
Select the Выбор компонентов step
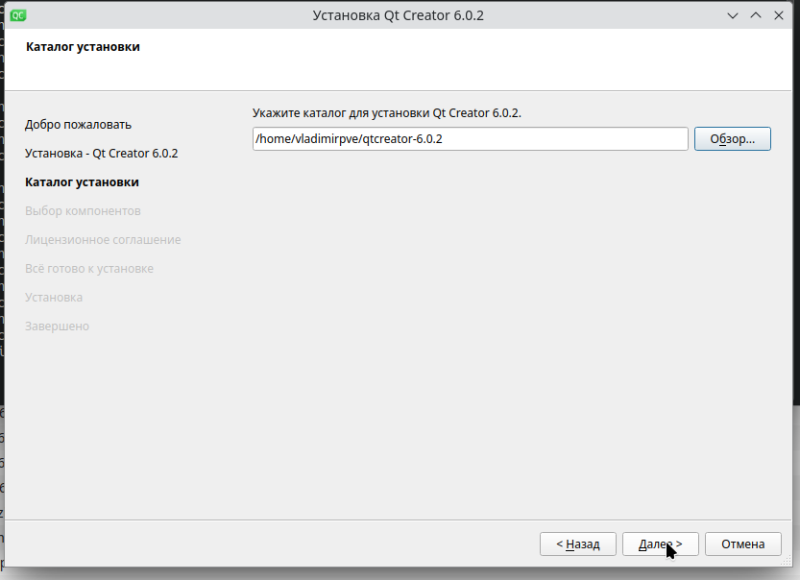[84, 211]
